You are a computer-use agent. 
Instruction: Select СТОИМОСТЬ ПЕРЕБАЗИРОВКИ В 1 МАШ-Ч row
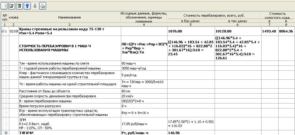tap(70, 48)
